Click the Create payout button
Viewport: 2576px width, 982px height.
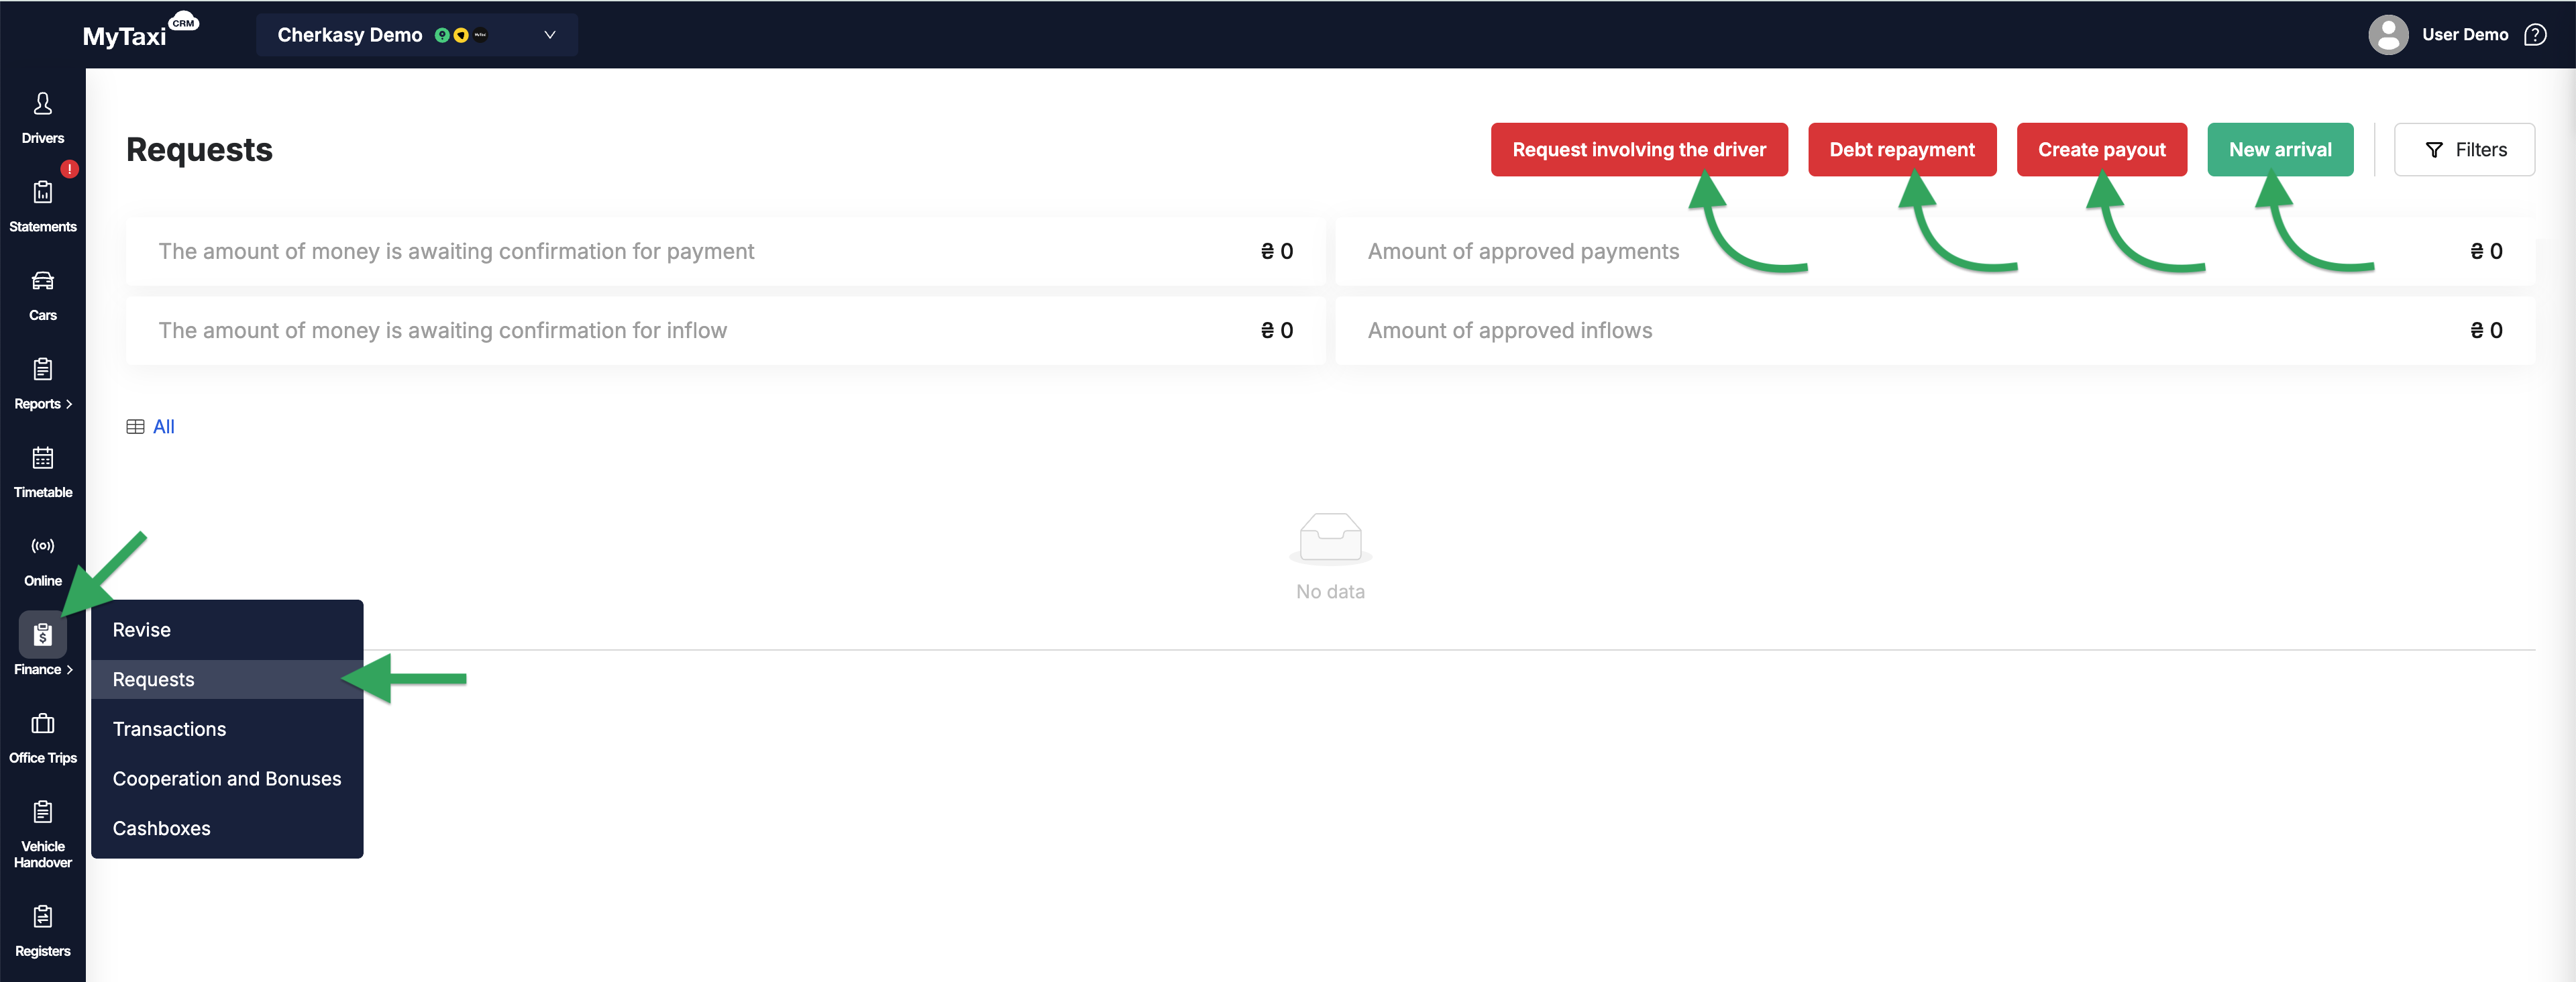tap(2101, 150)
